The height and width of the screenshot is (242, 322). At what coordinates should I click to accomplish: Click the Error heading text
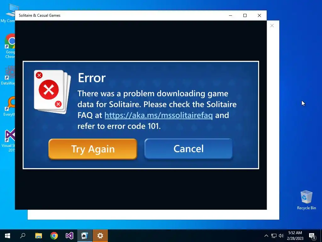click(x=92, y=78)
